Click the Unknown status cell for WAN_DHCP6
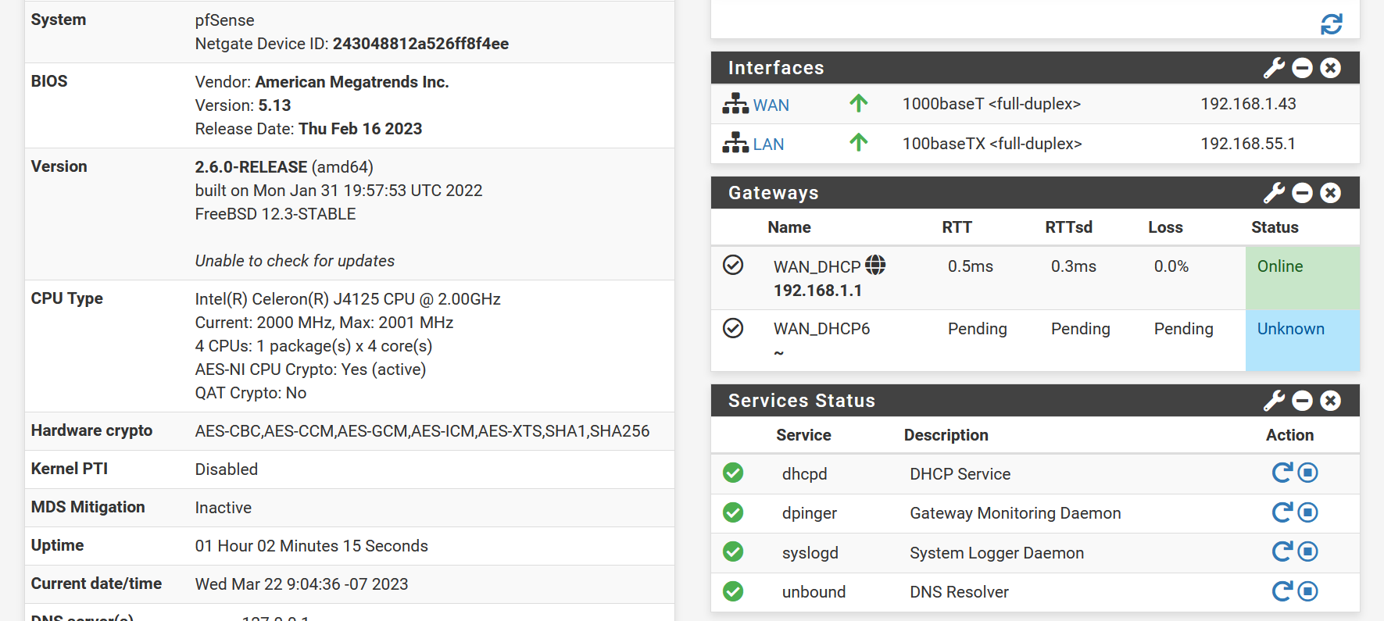This screenshot has height=621, width=1384. pyautogui.click(x=1303, y=341)
